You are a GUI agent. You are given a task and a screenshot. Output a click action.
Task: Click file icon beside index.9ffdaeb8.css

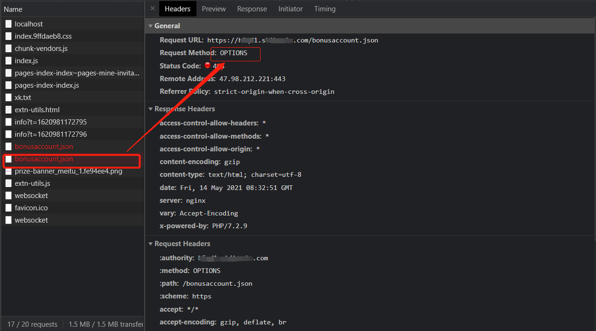coord(8,36)
